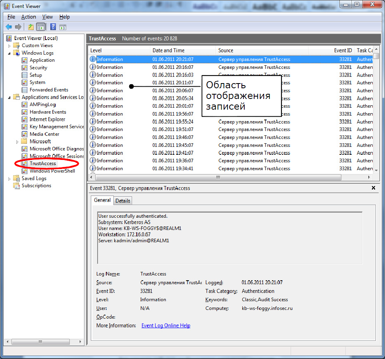Expand the Custom Views node
This screenshot has height=359, width=385.
(10, 46)
